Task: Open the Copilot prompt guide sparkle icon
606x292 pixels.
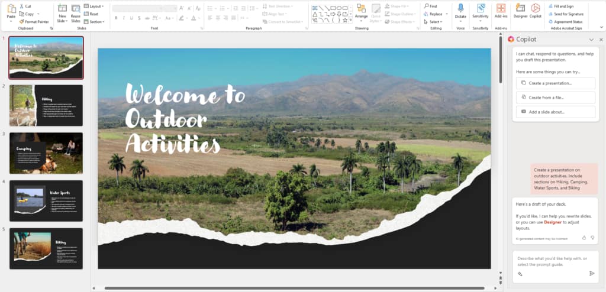Action: tap(520, 274)
